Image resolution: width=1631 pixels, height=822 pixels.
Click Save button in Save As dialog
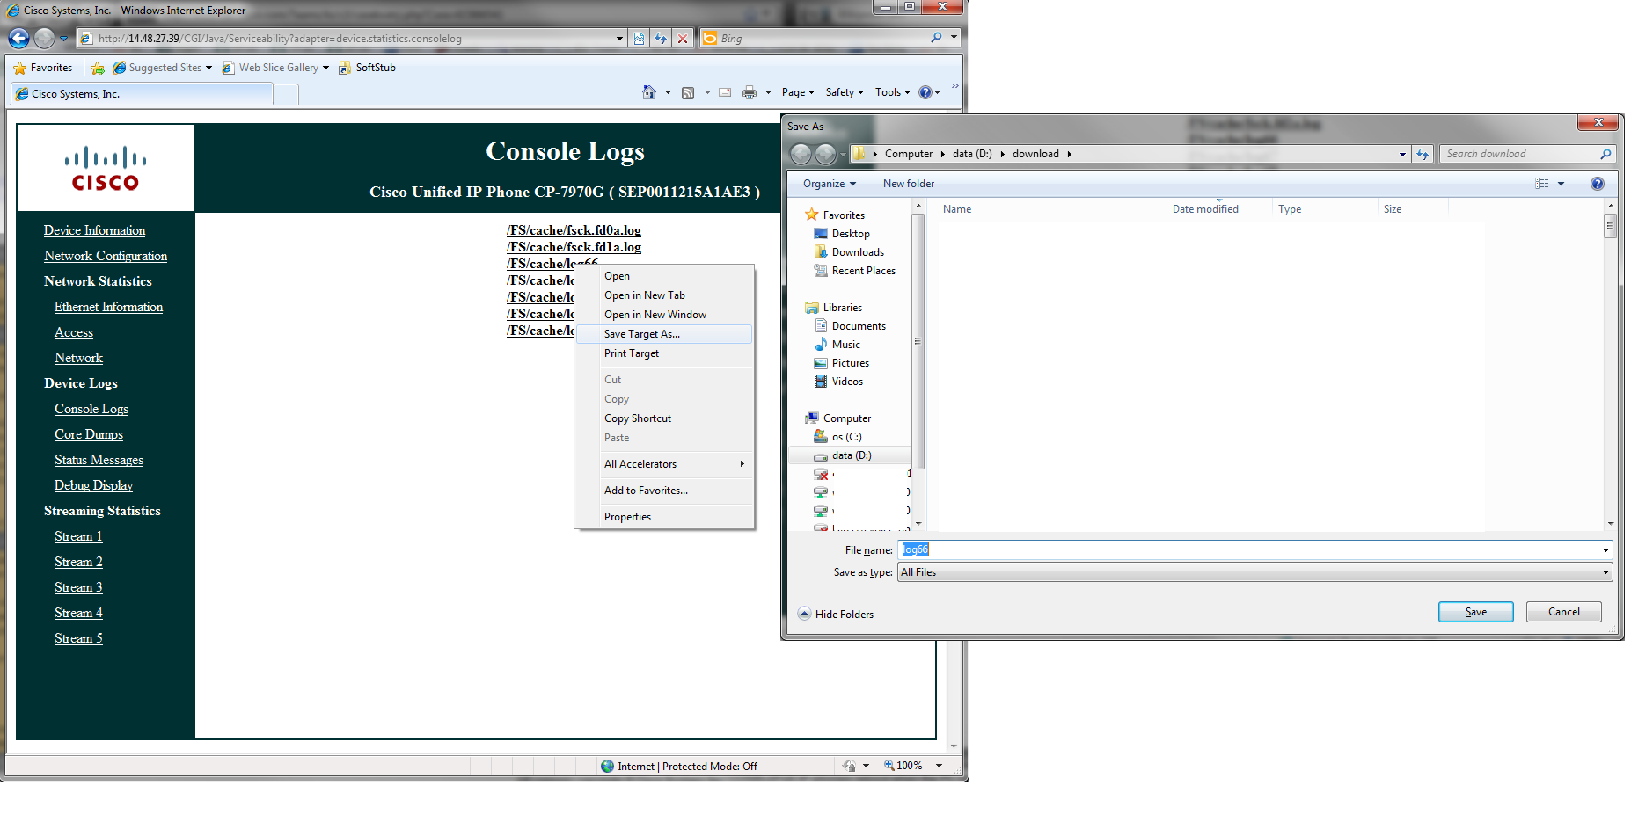(1476, 612)
